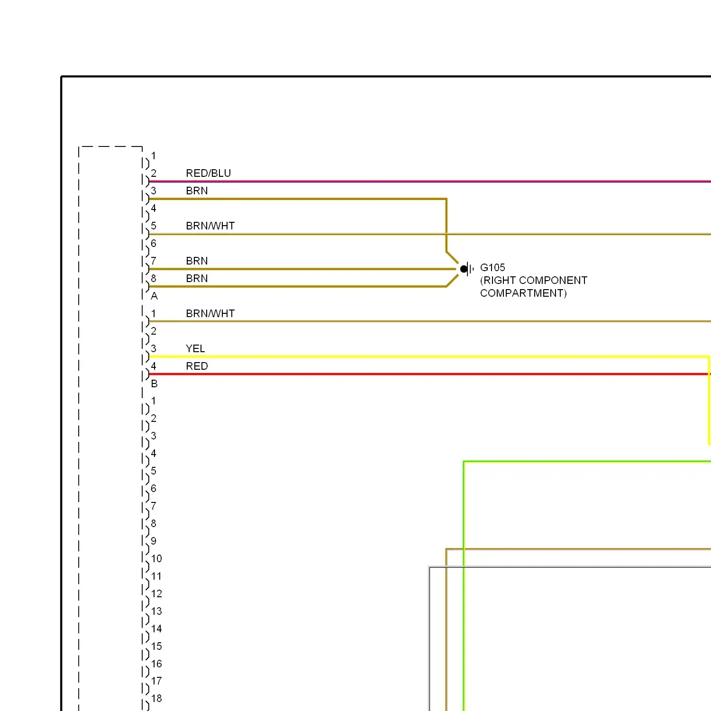The height and width of the screenshot is (711, 711).
Task: Click pin number 14 of lower connector
Action: 156,629
